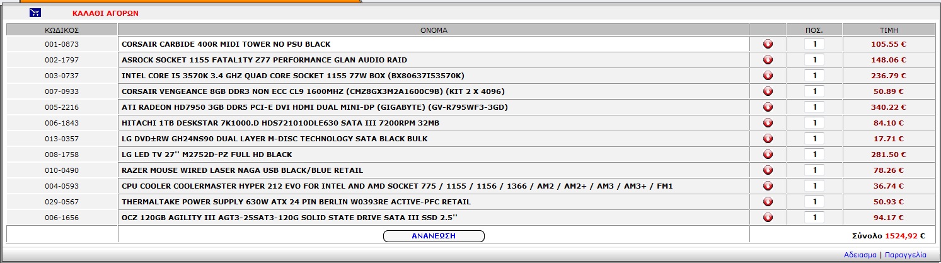Select THERMALTAKE POWER SUPPLY 630W name
Image resolution: width=941 pixels, height=263 pixels.
pos(296,202)
